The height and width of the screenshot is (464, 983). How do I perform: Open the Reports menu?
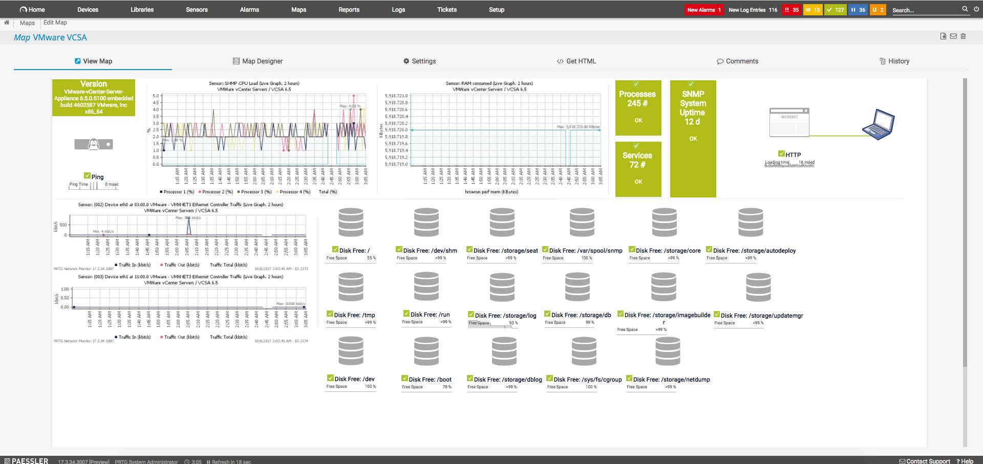[349, 9]
